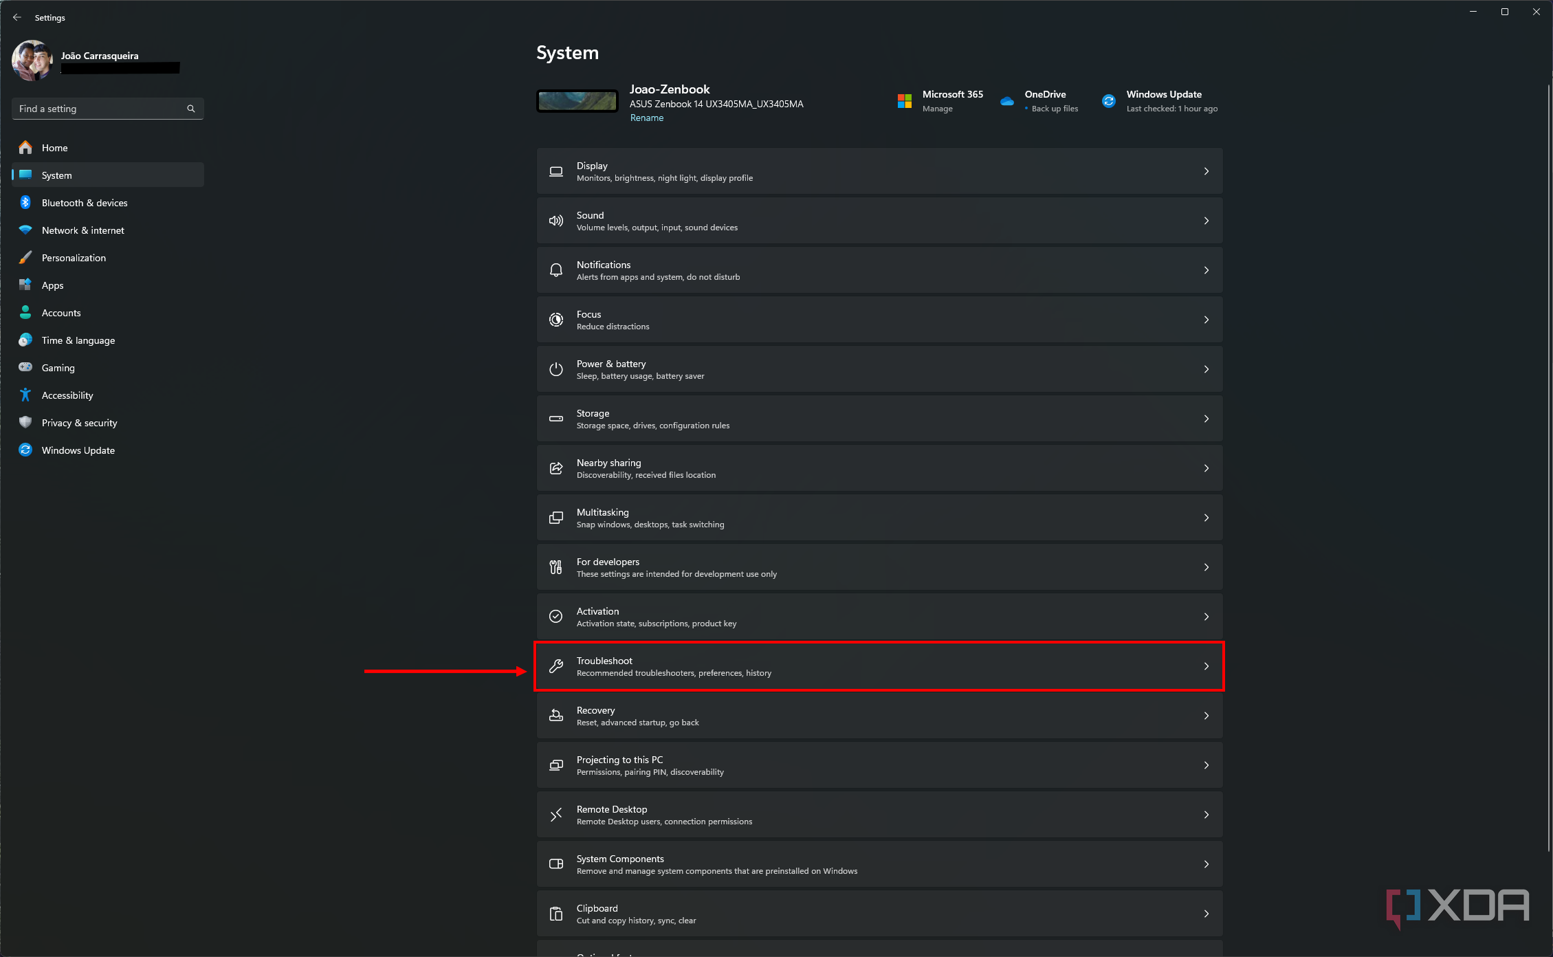Screen dimensions: 1553x957
Task: Click the Clipboard icon
Action: click(555, 914)
